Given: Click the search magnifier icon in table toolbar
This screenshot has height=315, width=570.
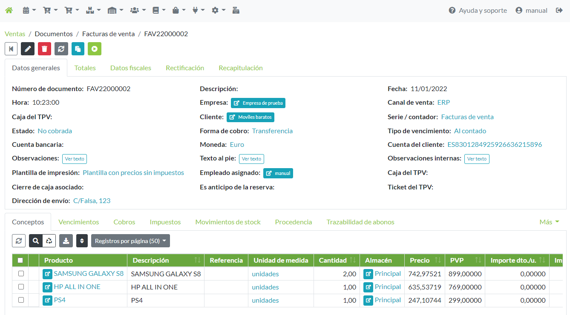Looking at the screenshot, I should click(36, 241).
